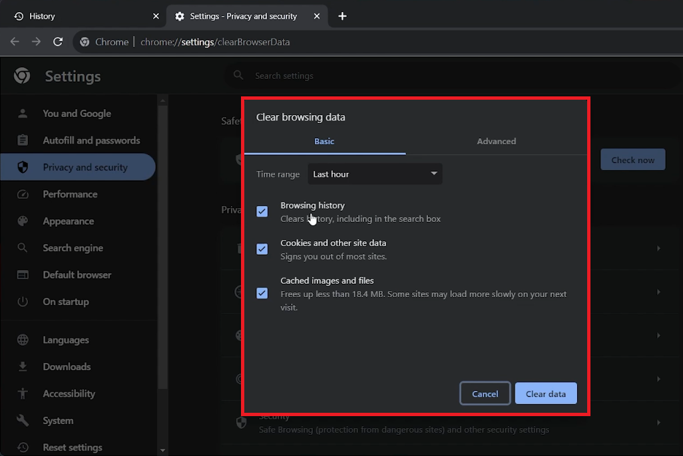Open the Appearance settings via its paintbrush icon
The width and height of the screenshot is (683, 456).
(x=23, y=221)
